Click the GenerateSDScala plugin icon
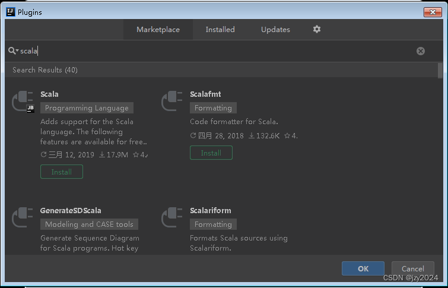Viewport: 448px width, 288px height. 23,217
